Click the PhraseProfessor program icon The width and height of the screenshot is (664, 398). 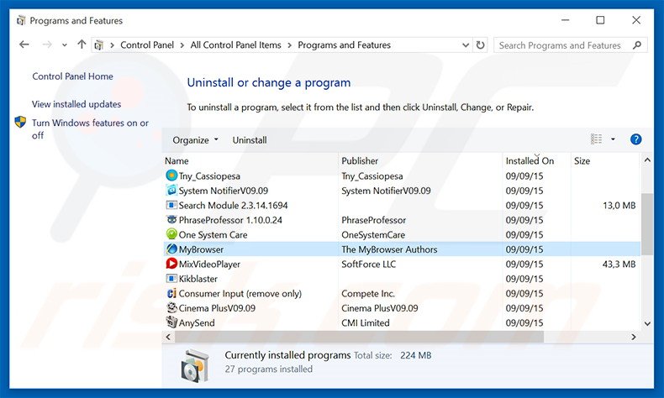[x=171, y=219]
